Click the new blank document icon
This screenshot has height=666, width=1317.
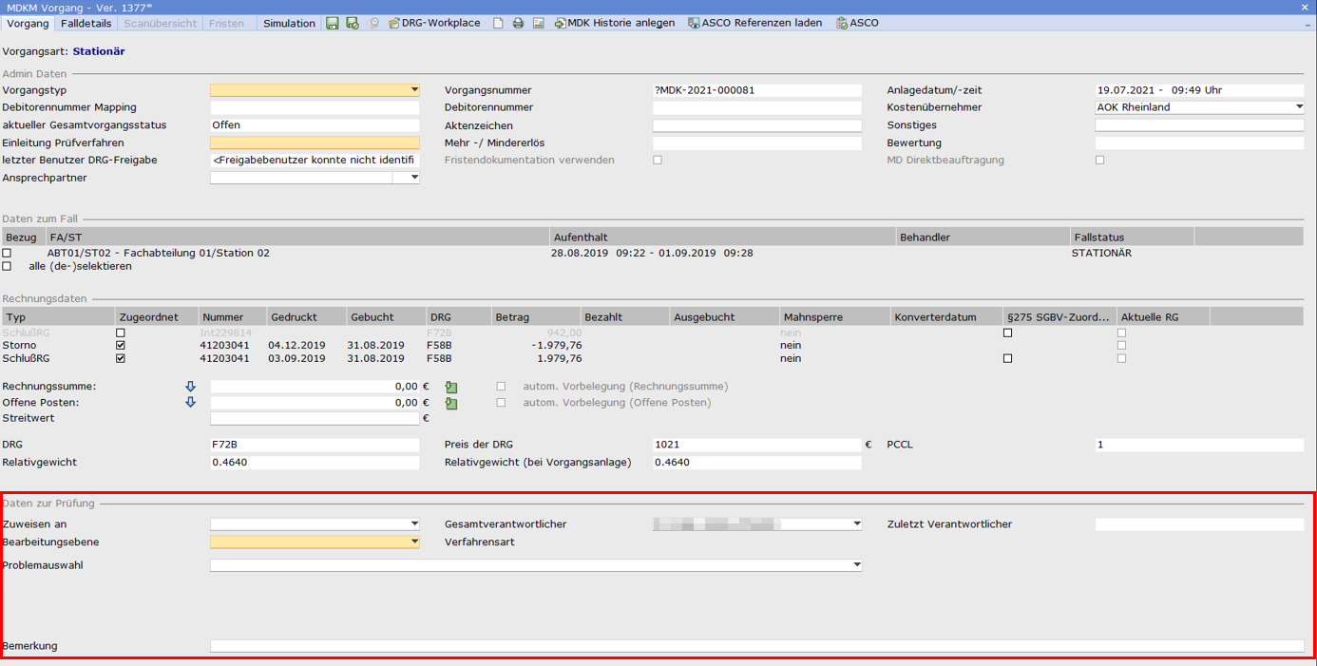tap(498, 23)
